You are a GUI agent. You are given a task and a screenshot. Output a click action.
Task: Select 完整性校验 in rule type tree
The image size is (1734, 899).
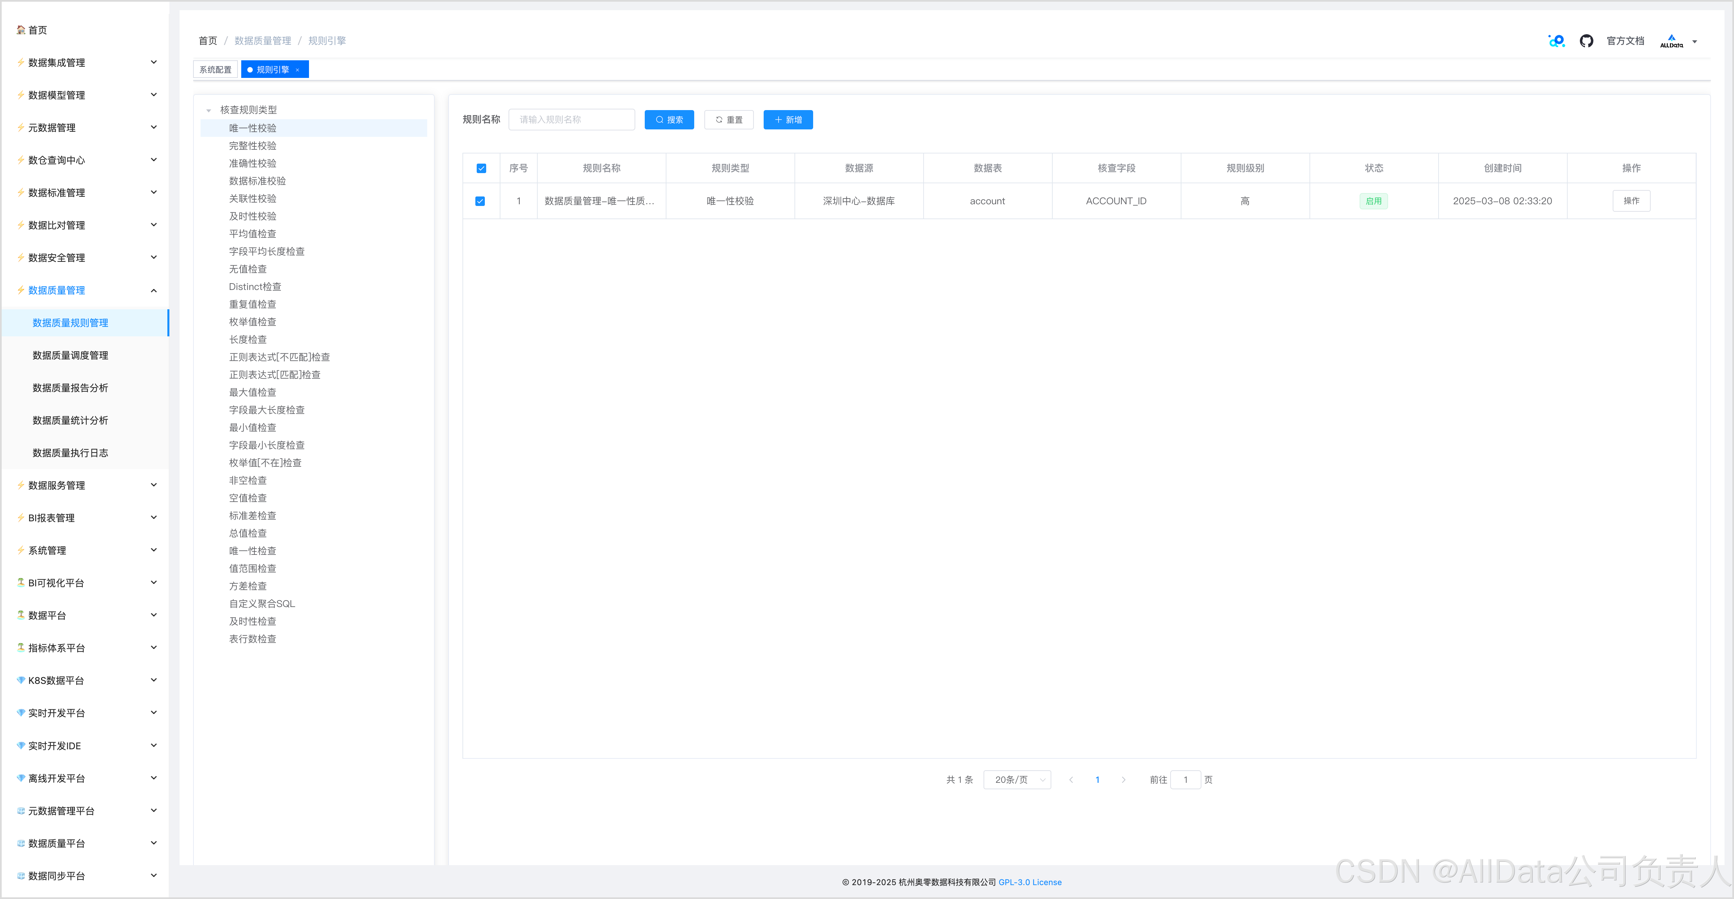[x=252, y=145]
